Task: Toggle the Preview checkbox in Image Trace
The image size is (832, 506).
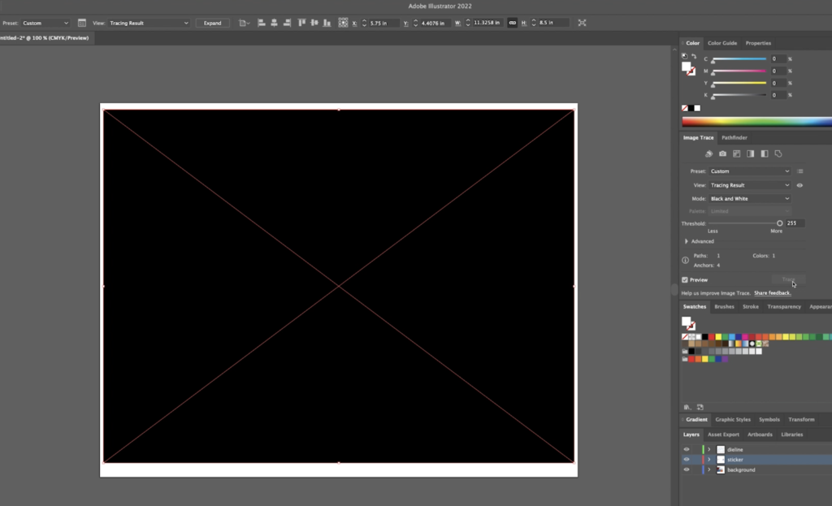Action: point(685,280)
